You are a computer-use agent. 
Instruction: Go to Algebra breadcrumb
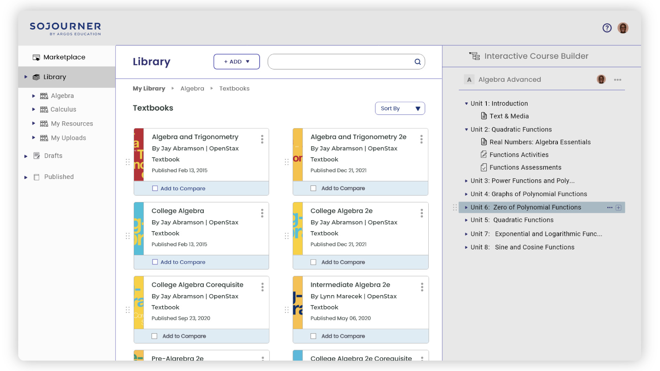(x=192, y=88)
